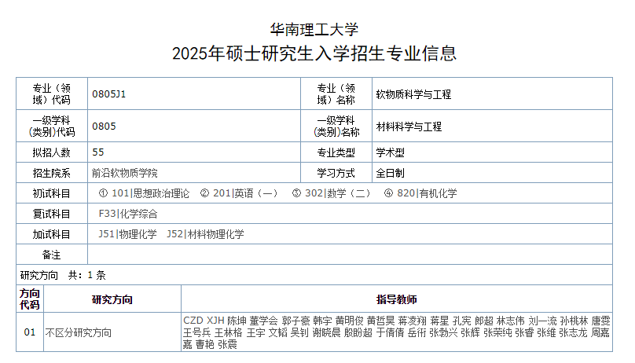Click the 复试科目 row label
The height and width of the screenshot is (363, 635).
tap(51, 214)
